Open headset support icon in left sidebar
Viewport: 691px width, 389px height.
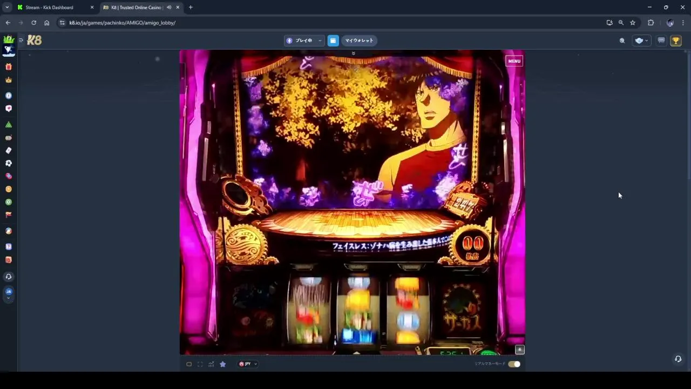click(x=9, y=277)
